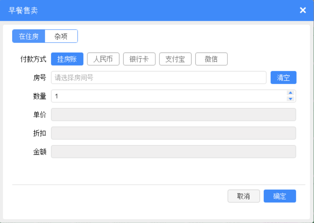Switch to the 在住房 tab
Image resolution: width=314 pixels, height=223 pixels.
pos(28,36)
